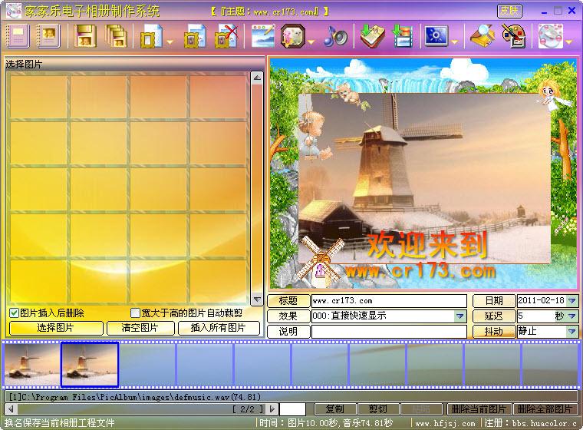Open the dropdown beside the add page icon
The image size is (583, 430).
[x=170, y=42]
